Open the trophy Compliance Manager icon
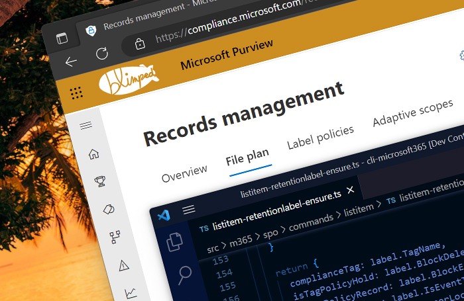This screenshot has height=301, width=464. coord(100,181)
